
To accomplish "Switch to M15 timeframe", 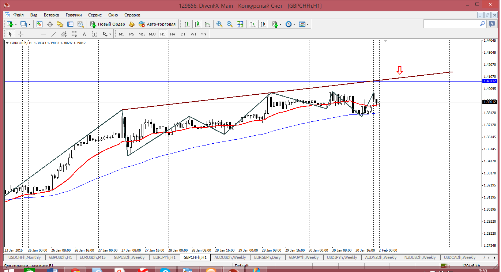I will point(142,34).
